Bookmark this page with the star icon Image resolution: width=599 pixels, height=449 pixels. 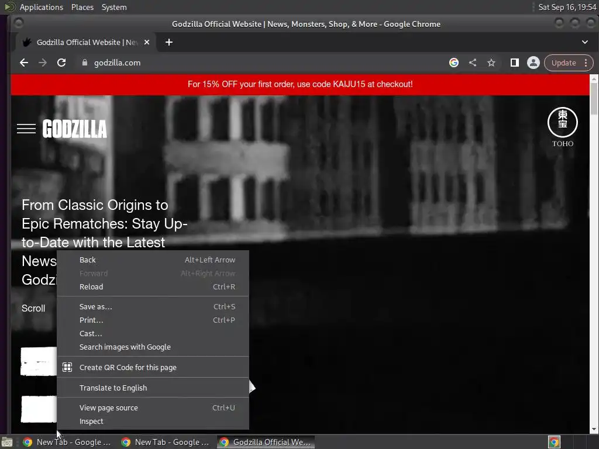[491, 63]
